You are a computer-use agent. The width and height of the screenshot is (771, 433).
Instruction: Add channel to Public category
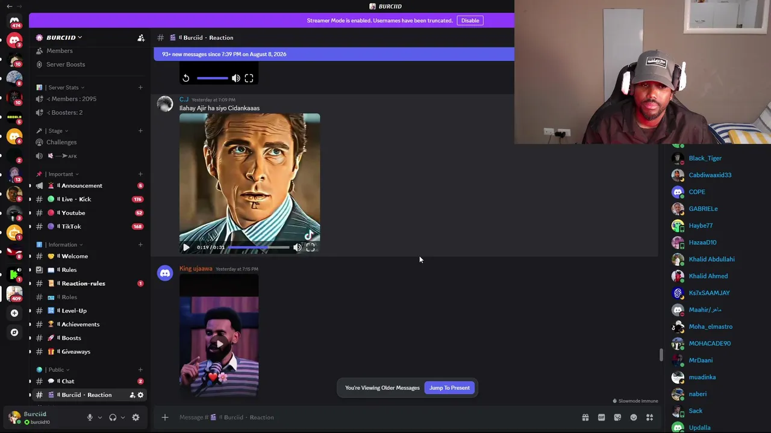pos(140,369)
